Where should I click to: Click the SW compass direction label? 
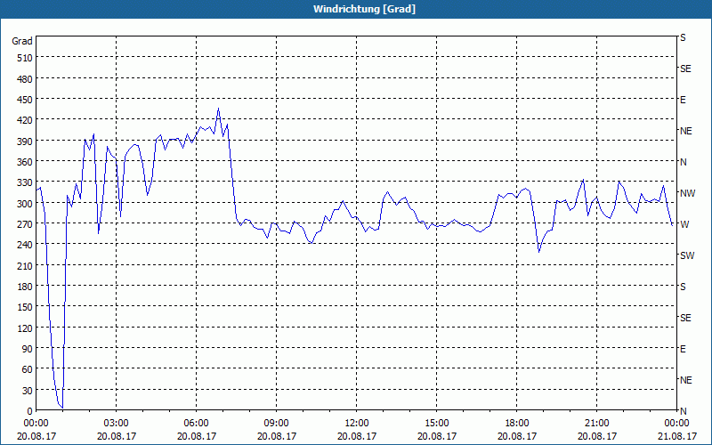[x=687, y=255]
